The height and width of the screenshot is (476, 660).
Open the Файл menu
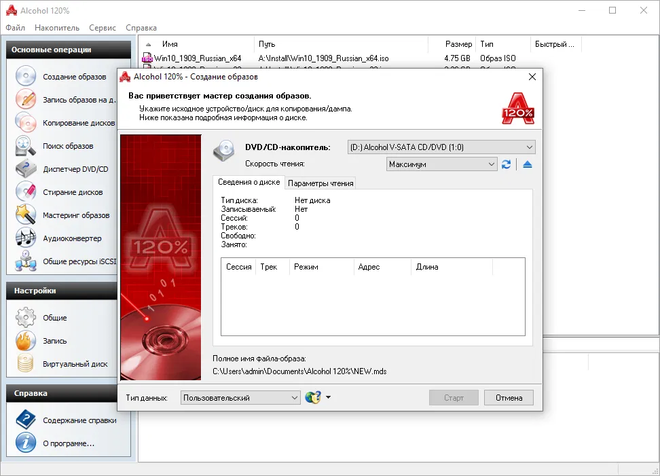15,28
